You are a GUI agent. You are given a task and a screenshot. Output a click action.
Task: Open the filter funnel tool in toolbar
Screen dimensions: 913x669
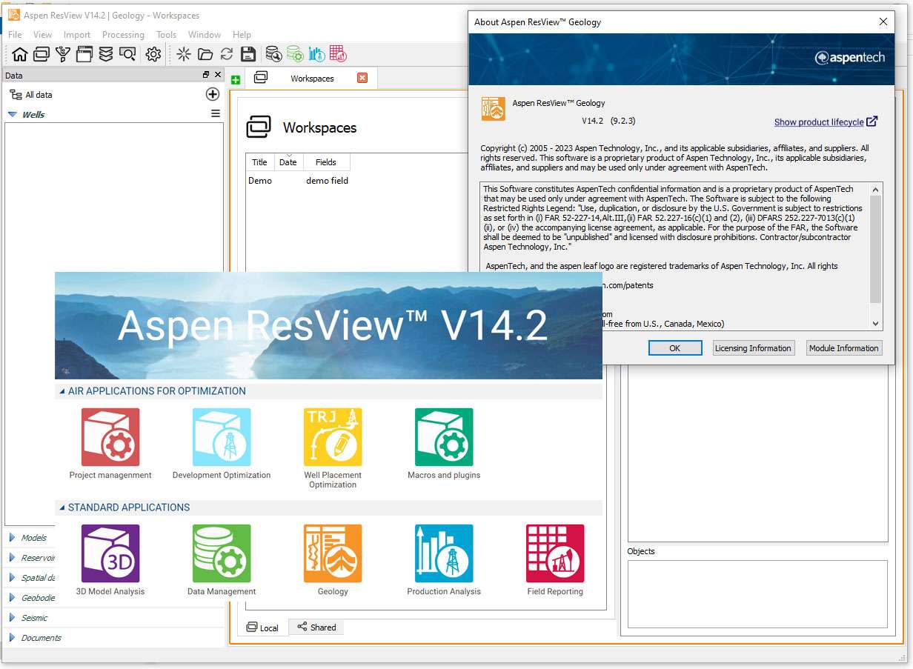[x=63, y=54]
